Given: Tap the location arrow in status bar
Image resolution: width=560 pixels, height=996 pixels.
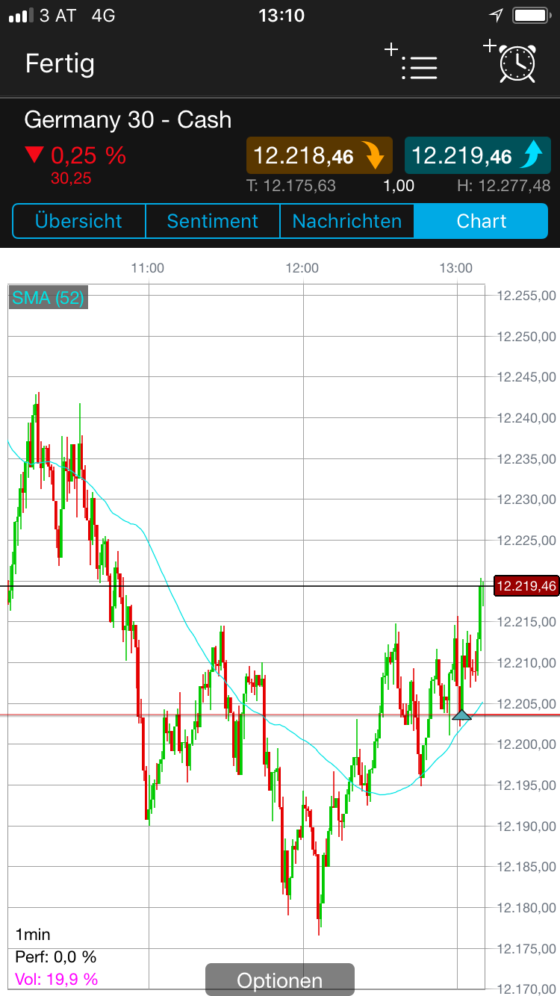Looking at the screenshot, I should pos(496,15).
